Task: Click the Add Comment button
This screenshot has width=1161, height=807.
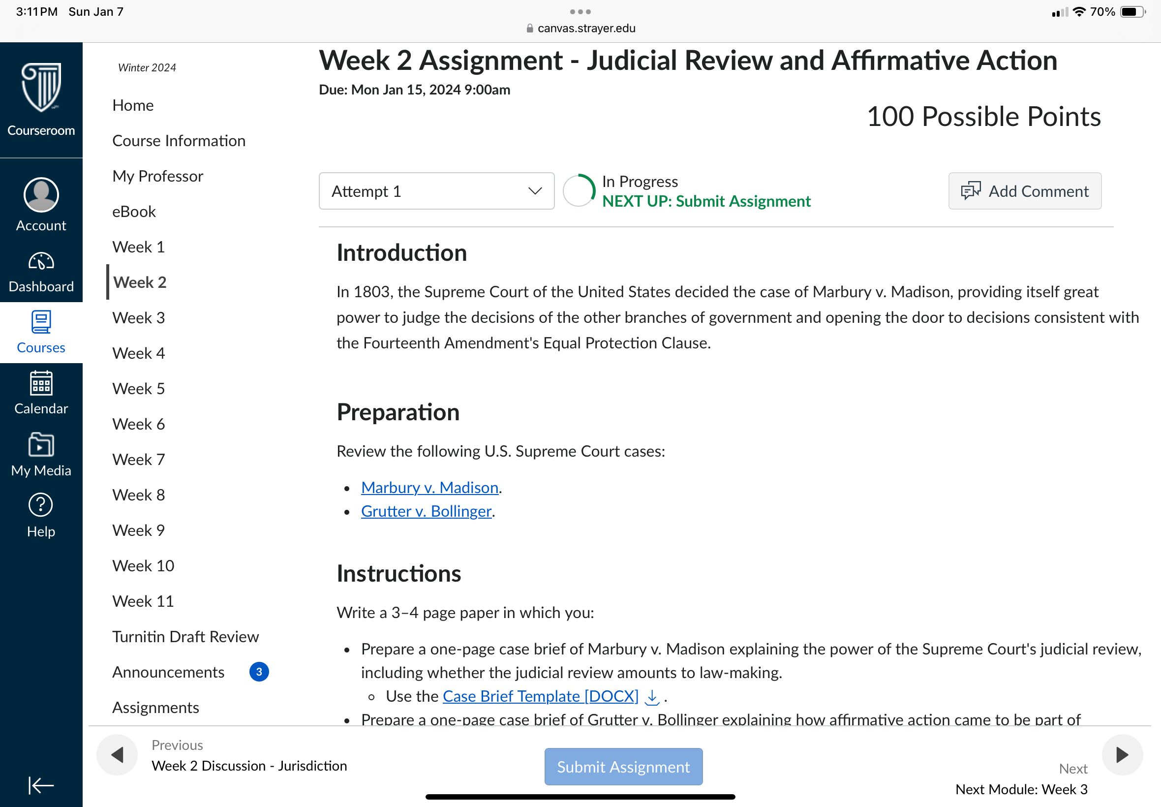Action: tap(1025, 191)
